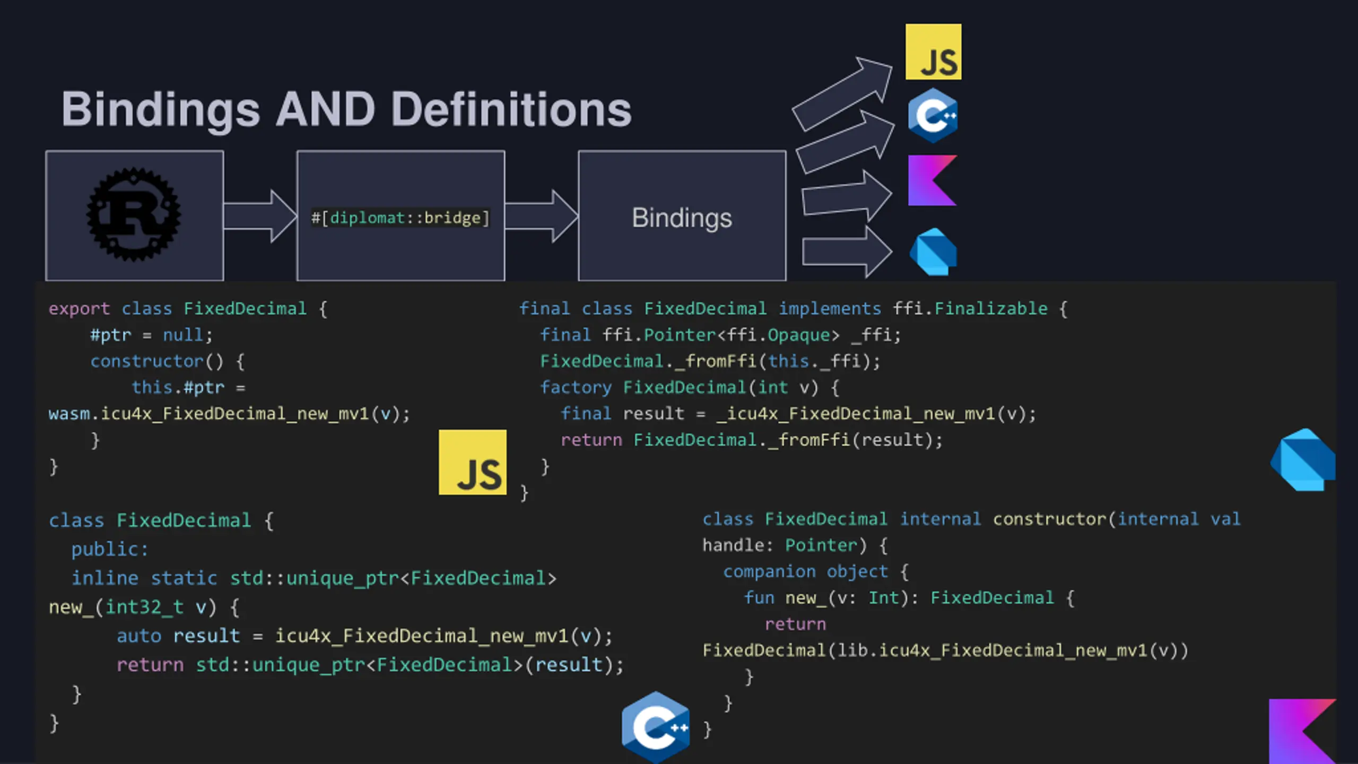The width and height of the screenshot is (1358, 764).
Task: Click the "factory FixedDecimal(int v) {" line
Action: (x=690, y=387)
